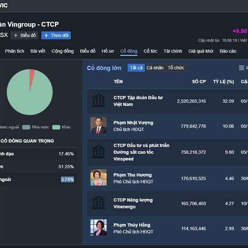248x248 pixels.
Task: Filter shareholders by Cá nhân
Action: [155, 68]
